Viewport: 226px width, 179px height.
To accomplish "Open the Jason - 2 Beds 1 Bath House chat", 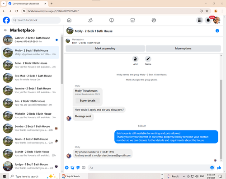I will pyautogui.click(x=30, y=141).
